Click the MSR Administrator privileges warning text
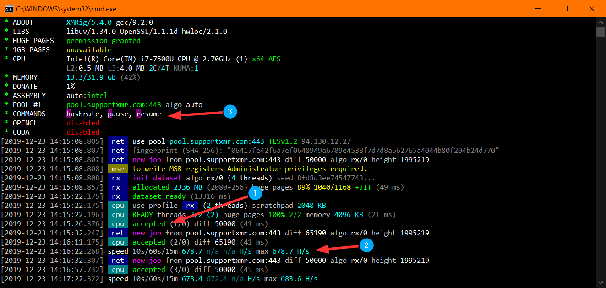The image size is (606, 288). click(250, 168)
